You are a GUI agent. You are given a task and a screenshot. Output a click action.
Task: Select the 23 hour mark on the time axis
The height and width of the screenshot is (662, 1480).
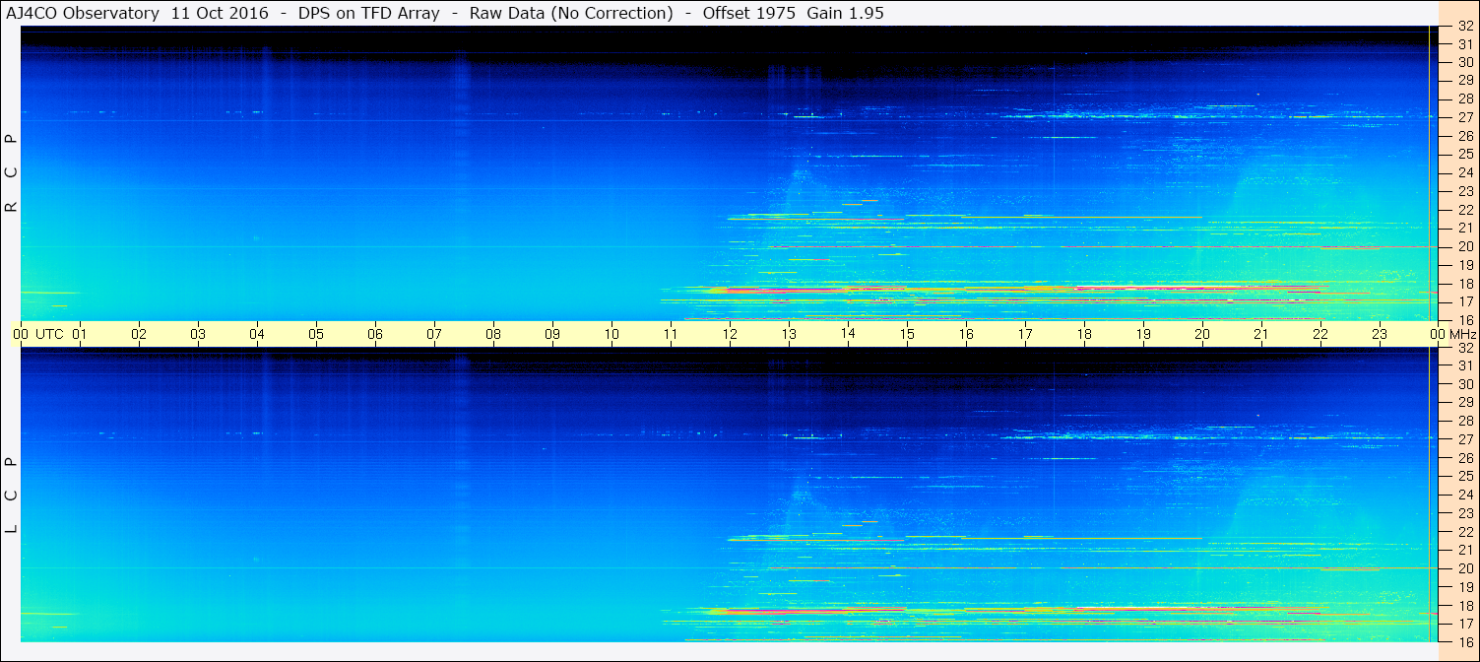pos(1380,334)
